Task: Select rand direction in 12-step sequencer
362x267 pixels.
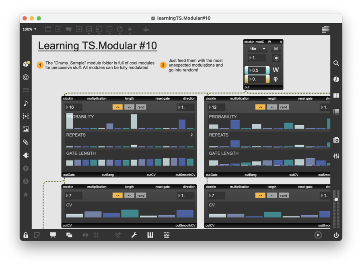Action: pos(284,107)
